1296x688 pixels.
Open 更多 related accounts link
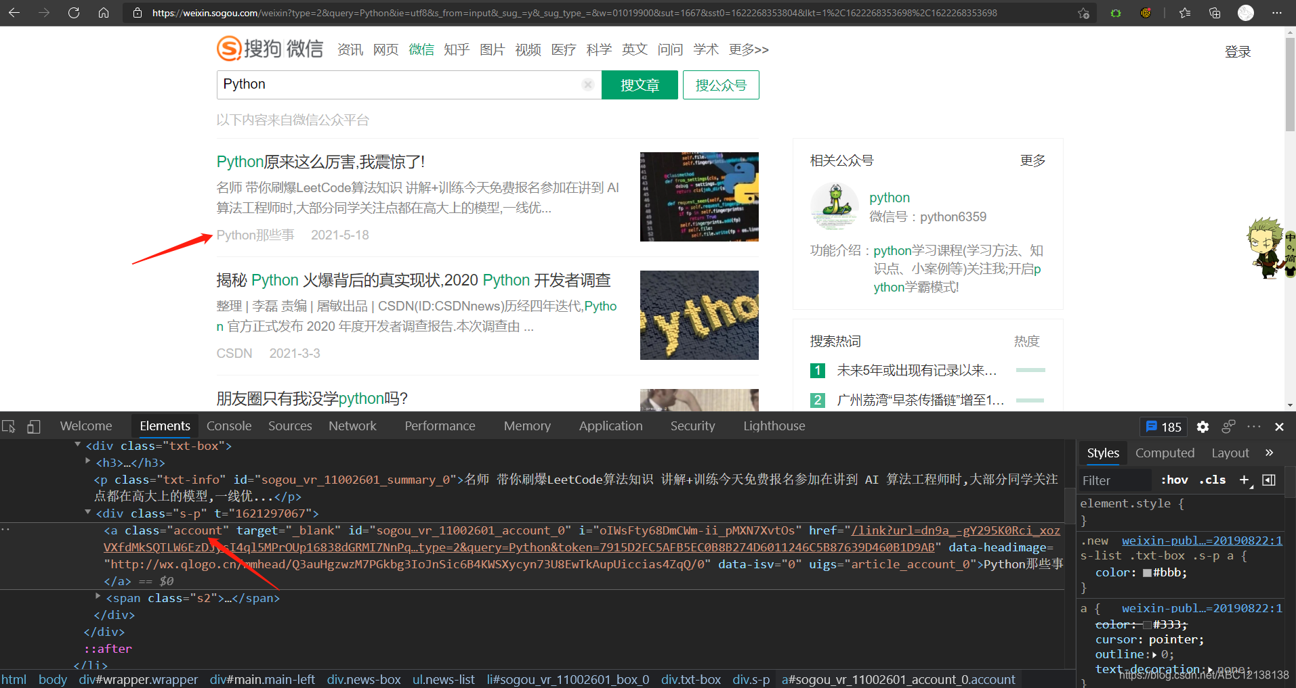tap(1032, 160)
